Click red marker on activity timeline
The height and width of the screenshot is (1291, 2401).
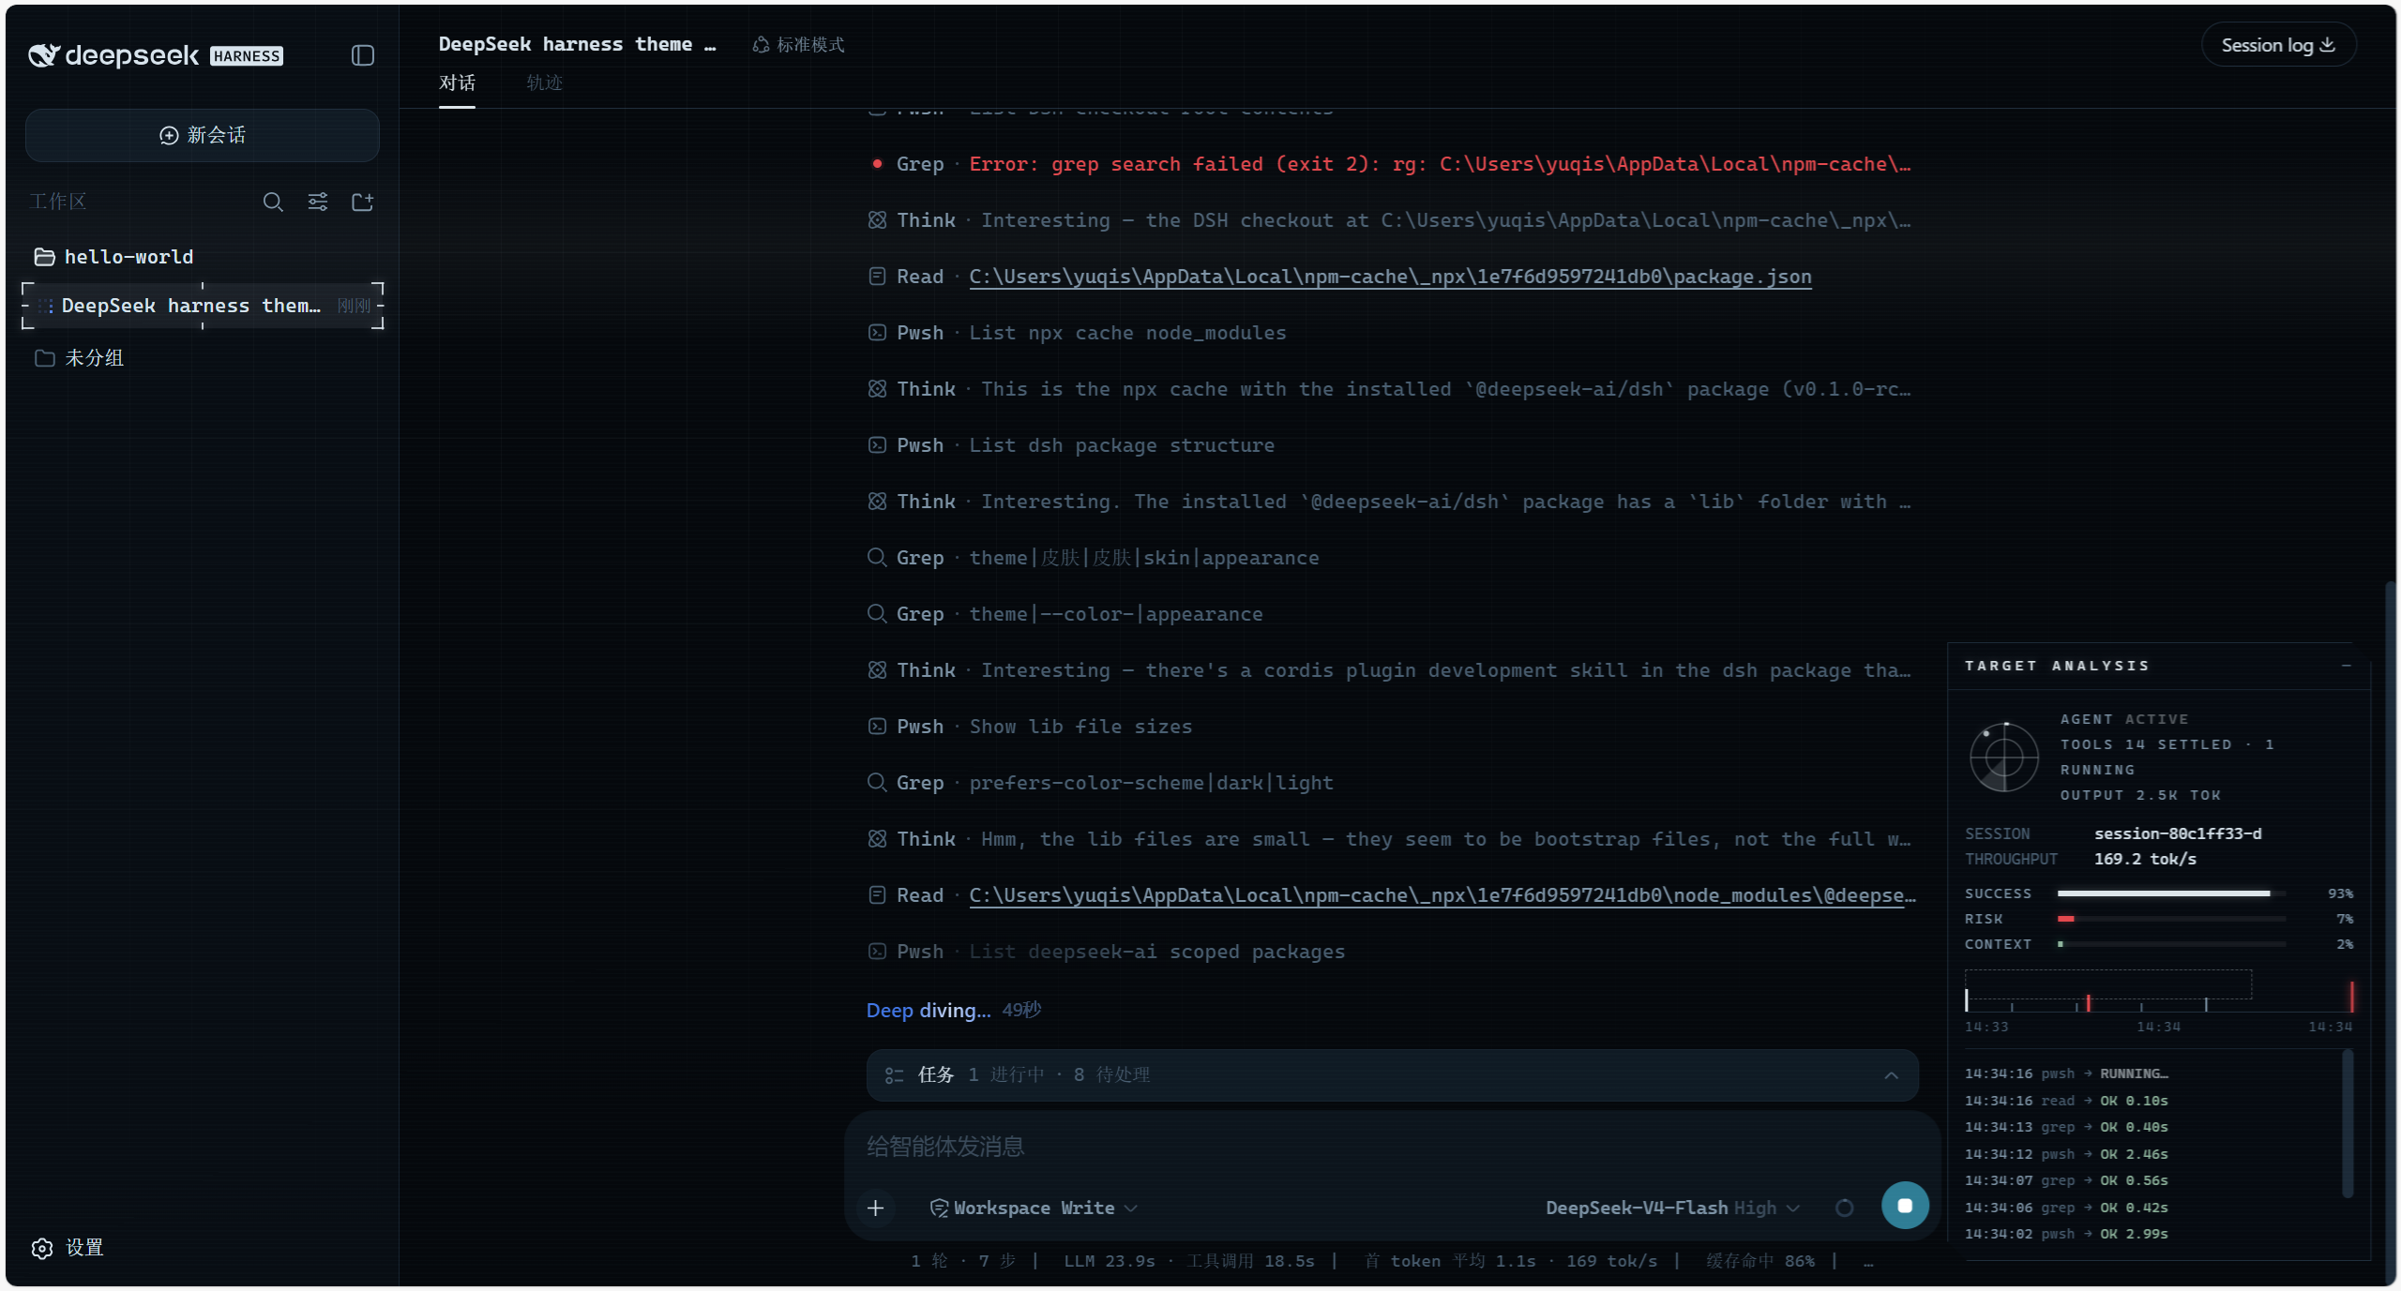[x=2089, y=1003]
